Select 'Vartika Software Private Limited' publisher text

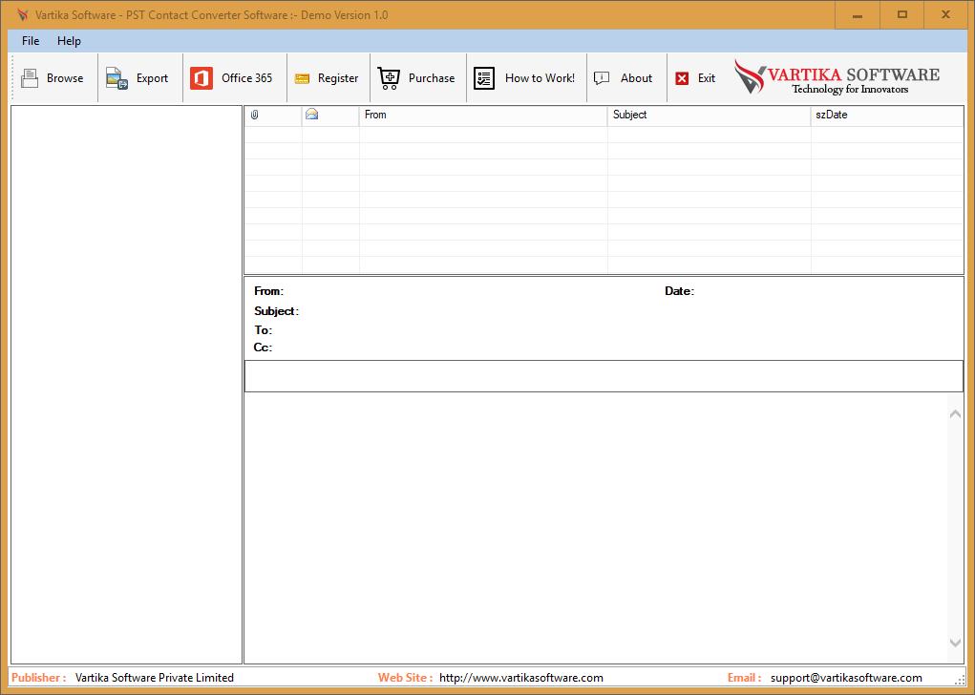tap(154, 678)
